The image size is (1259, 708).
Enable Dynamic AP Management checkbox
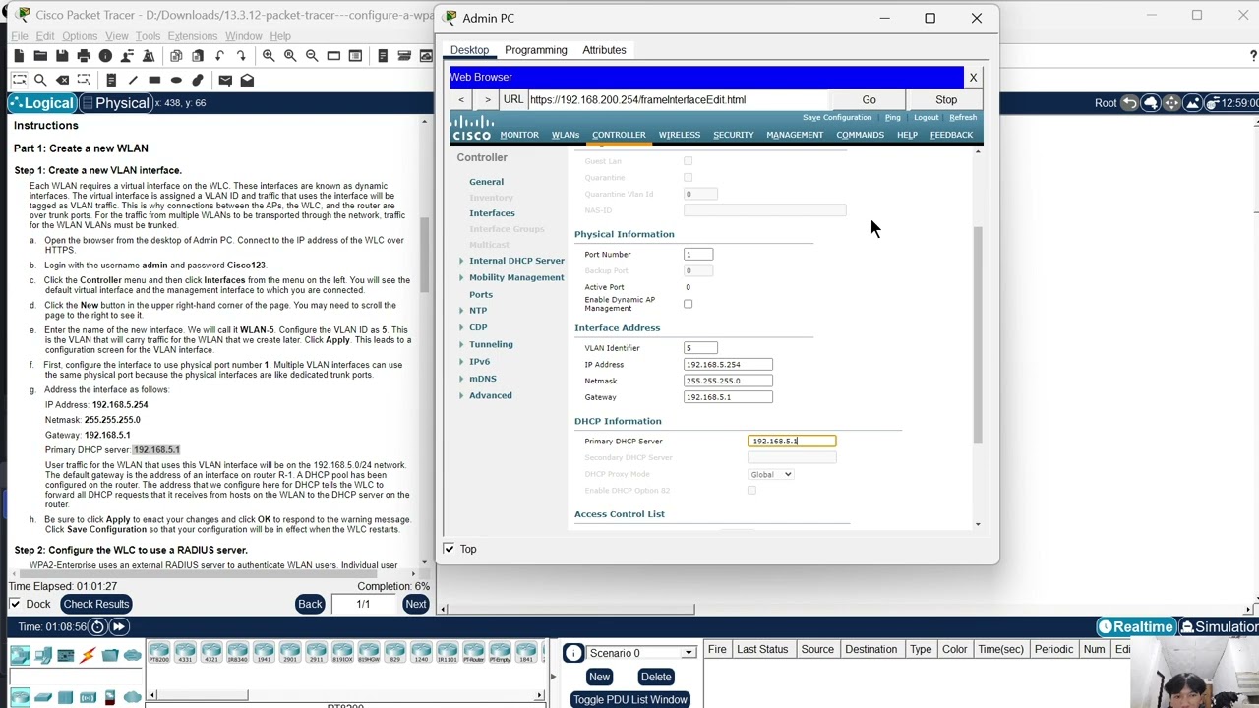tap(688, 304)
